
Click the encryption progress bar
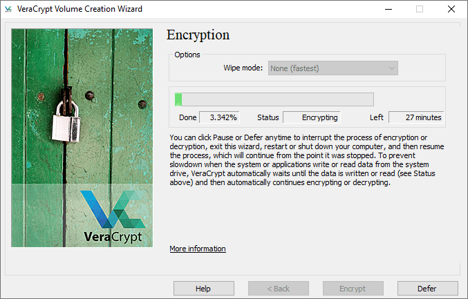(274, 99)
